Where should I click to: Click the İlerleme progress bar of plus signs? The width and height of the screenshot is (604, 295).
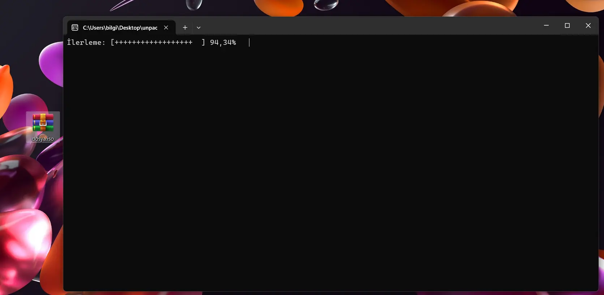[158, 42]
